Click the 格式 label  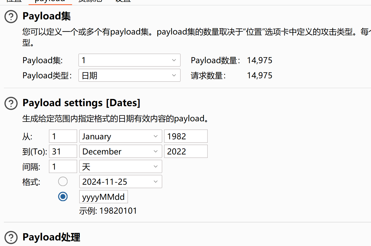[x=31, y=182]
